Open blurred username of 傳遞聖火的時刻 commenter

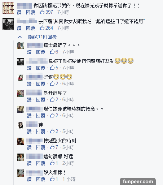click(34, 140)
